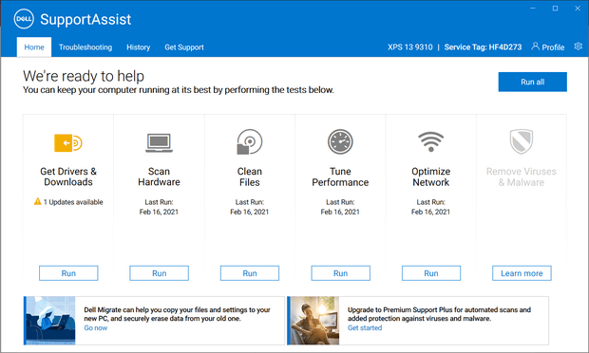The width and height of the screenshot is (589, 353).
Task: Click the Dell Migrate description text
Action: click(177, 314)
